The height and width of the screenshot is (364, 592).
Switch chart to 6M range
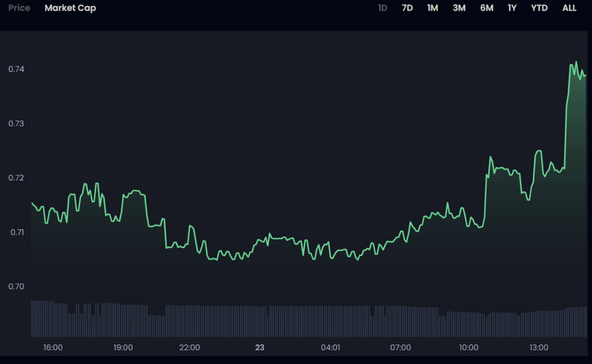click(x=486, y=8)
